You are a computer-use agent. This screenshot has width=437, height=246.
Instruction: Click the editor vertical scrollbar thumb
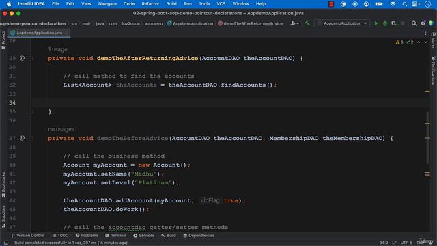(x=427, y=138)
